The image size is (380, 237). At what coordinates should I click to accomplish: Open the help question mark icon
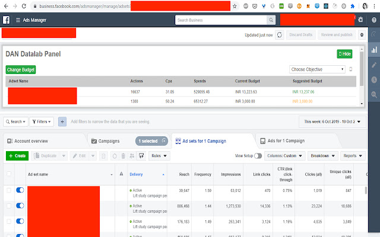point(374,20)
